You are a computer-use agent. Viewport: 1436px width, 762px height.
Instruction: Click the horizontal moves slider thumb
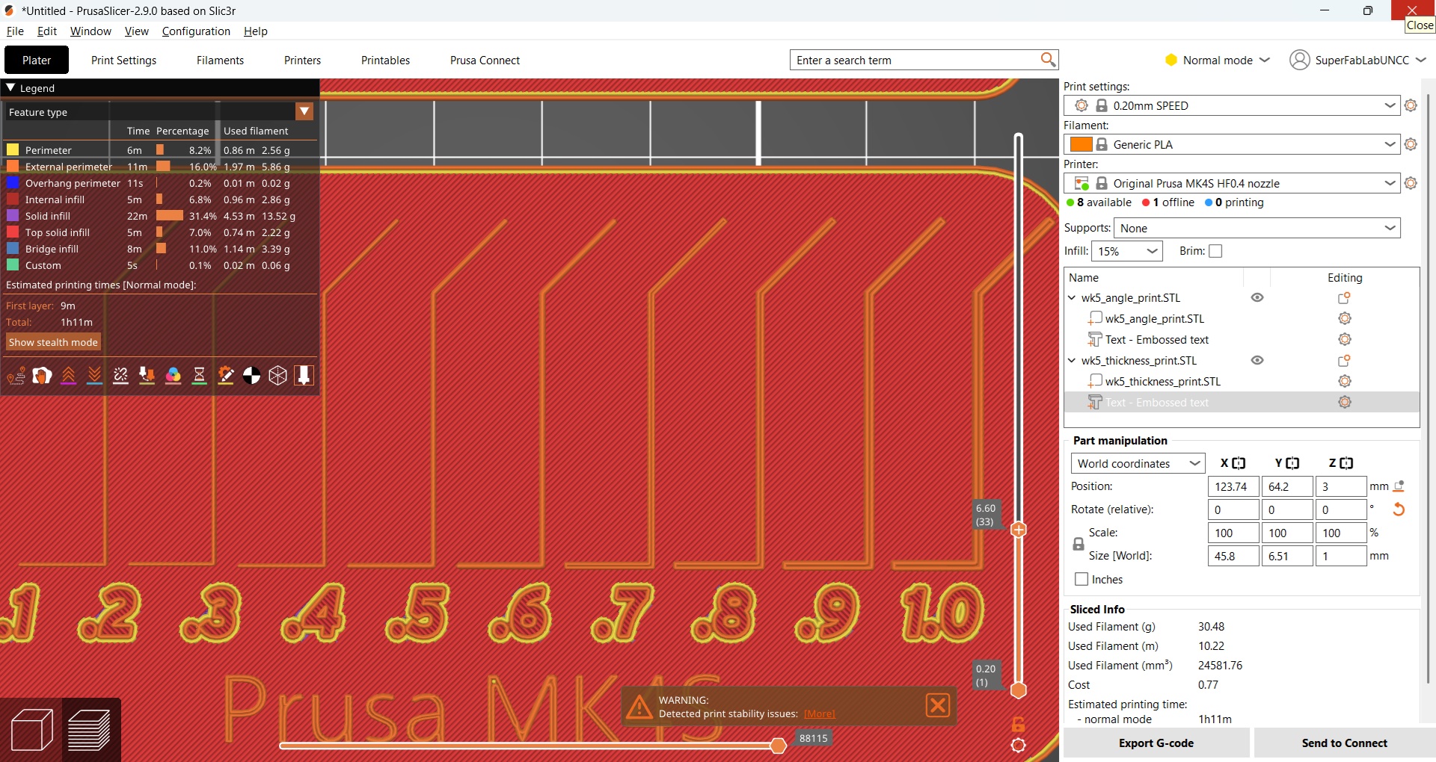[x=778, y=745]
